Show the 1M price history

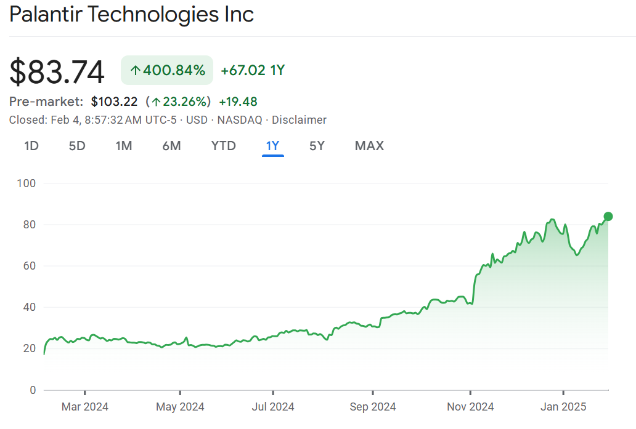(x=124, y=146)
